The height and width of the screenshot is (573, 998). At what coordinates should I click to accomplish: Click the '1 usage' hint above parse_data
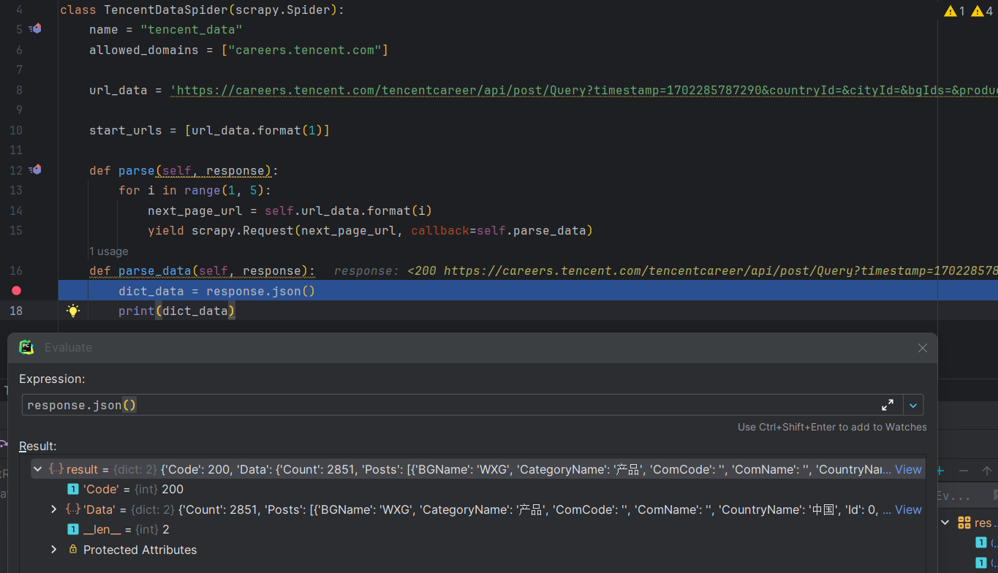click(x=108, y=251)
